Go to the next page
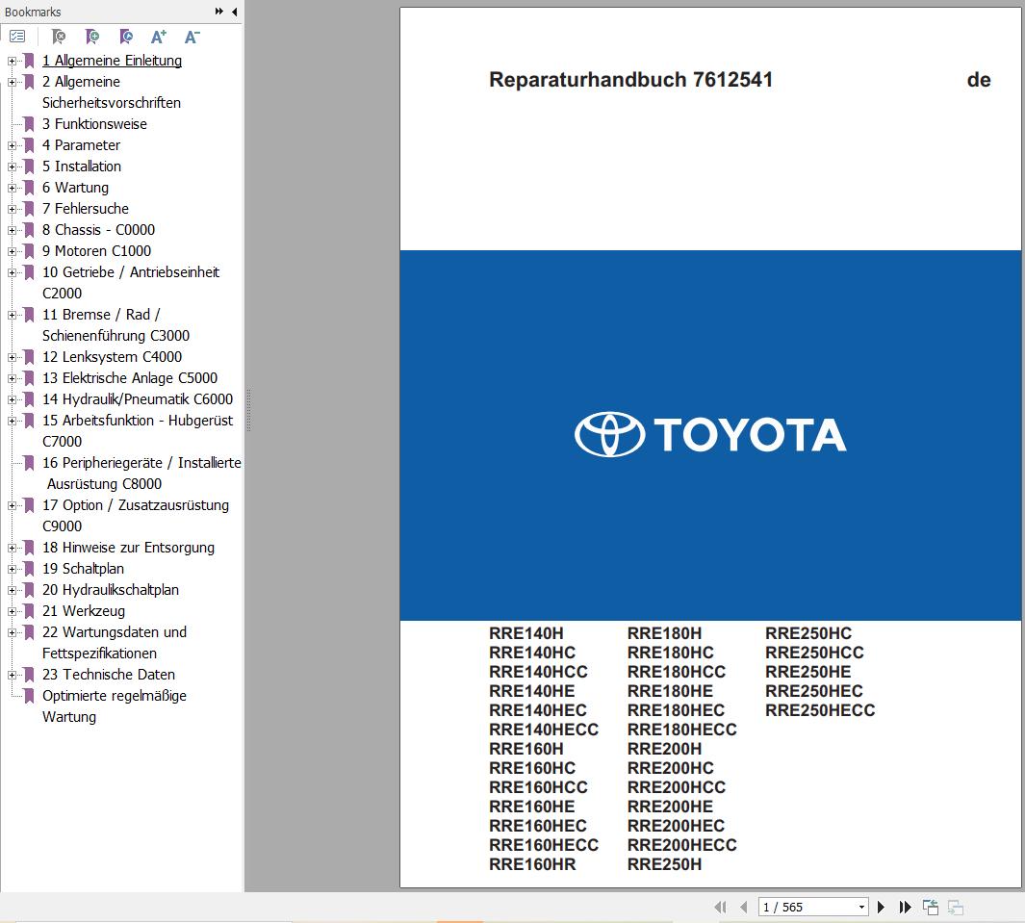Viewport: 1025px width, 923px height. pos(881,907)
